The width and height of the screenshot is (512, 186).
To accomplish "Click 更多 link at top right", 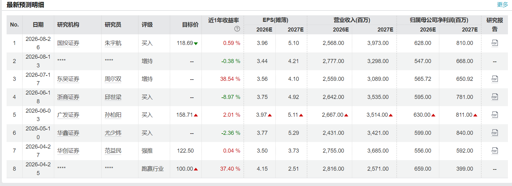I will [x=503, y=5].
